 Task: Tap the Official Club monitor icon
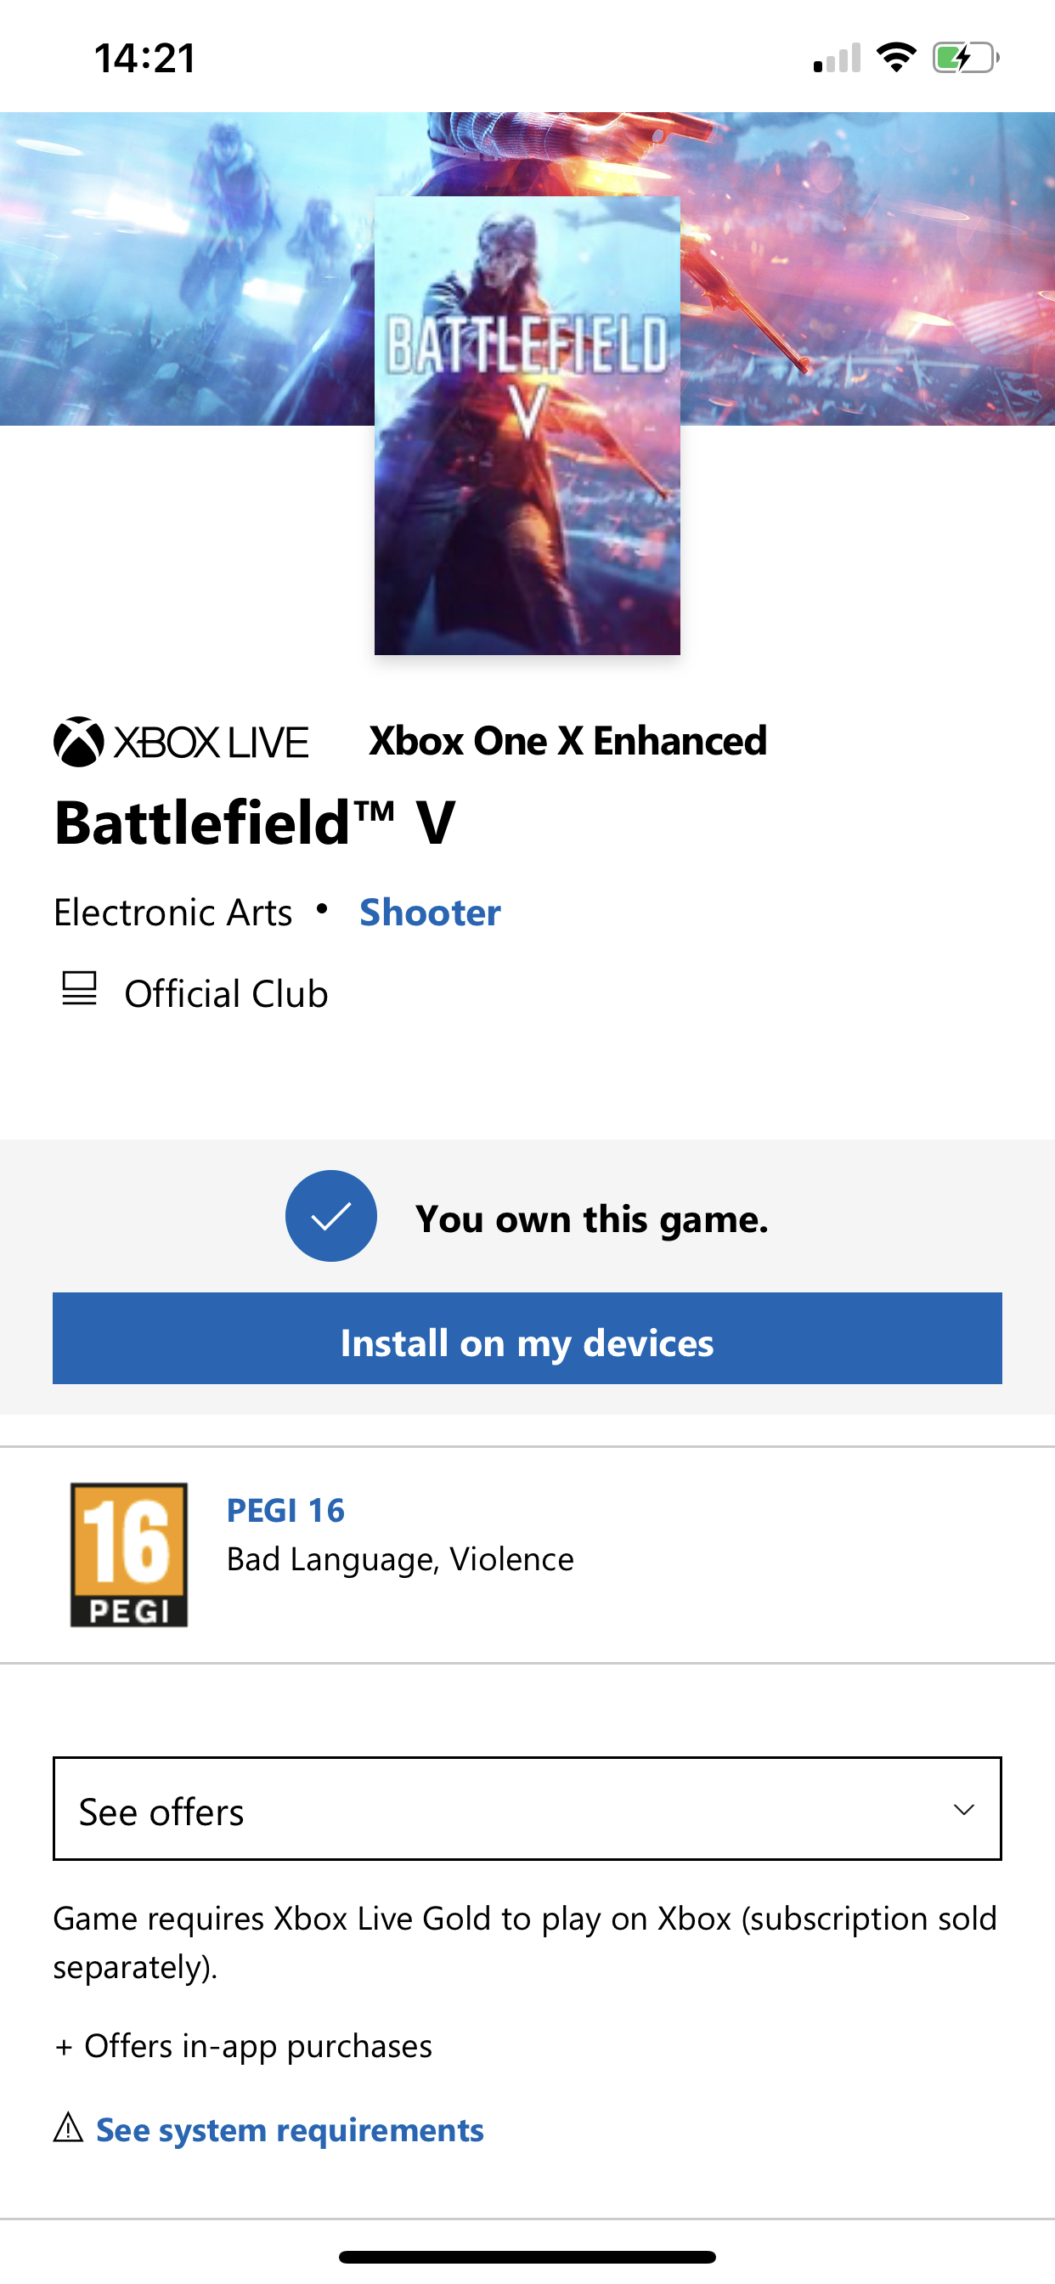[79, 988]
